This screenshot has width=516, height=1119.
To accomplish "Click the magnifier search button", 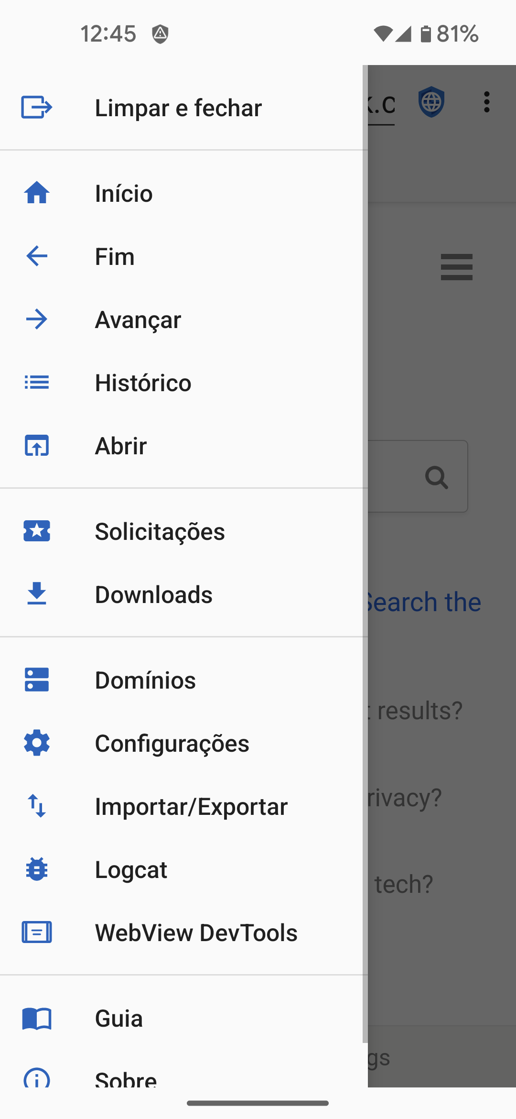I will click(437, 477).
